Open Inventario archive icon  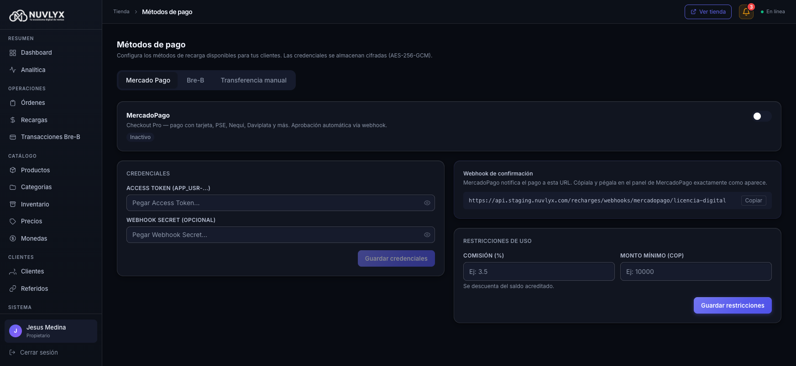pos(13,204)
